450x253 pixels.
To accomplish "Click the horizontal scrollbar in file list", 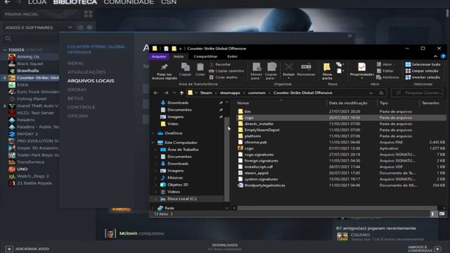I will tap(337, 208).
